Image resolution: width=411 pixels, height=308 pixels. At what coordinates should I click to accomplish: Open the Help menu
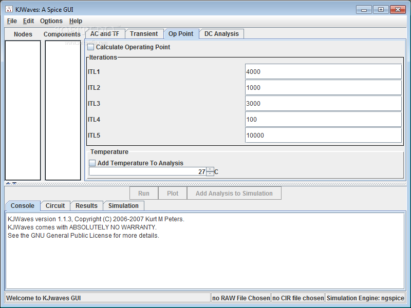[x=76, y=21]
